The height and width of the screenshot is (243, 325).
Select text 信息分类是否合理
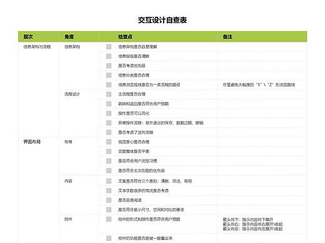tap(134, 75)
